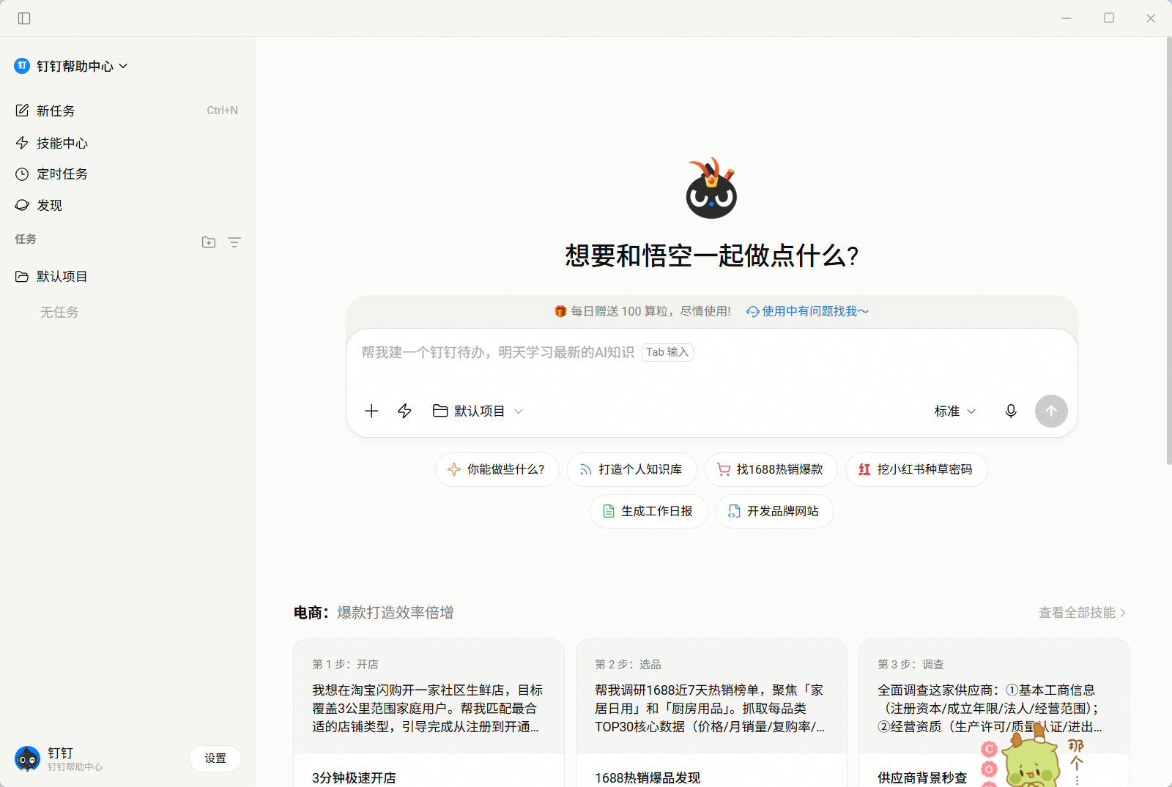The width and height of the screenshot is (1172, 787).
Task: Open 设置 button
Action: [215, 758]
